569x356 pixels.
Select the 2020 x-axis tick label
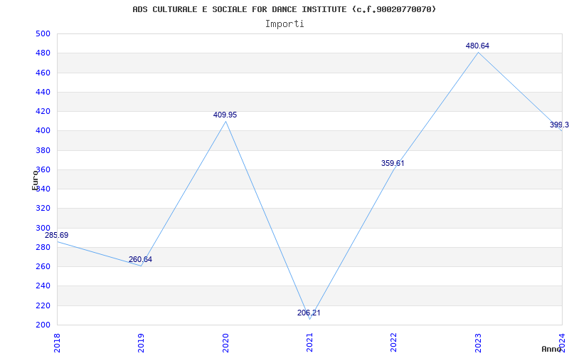coord(225,342)
